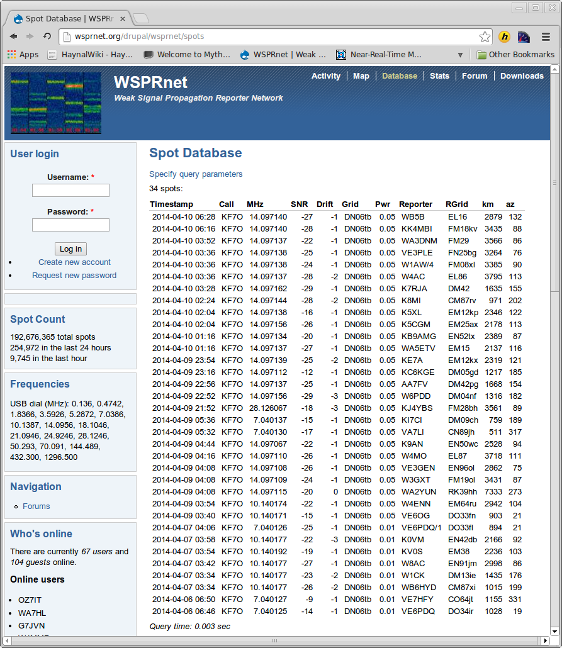Click the km column header
562x648 pixels.
(x=488, y=204)
